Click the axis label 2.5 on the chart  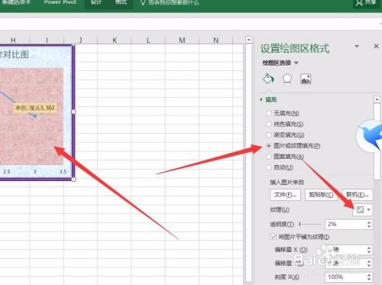click(x=7, y=171)
